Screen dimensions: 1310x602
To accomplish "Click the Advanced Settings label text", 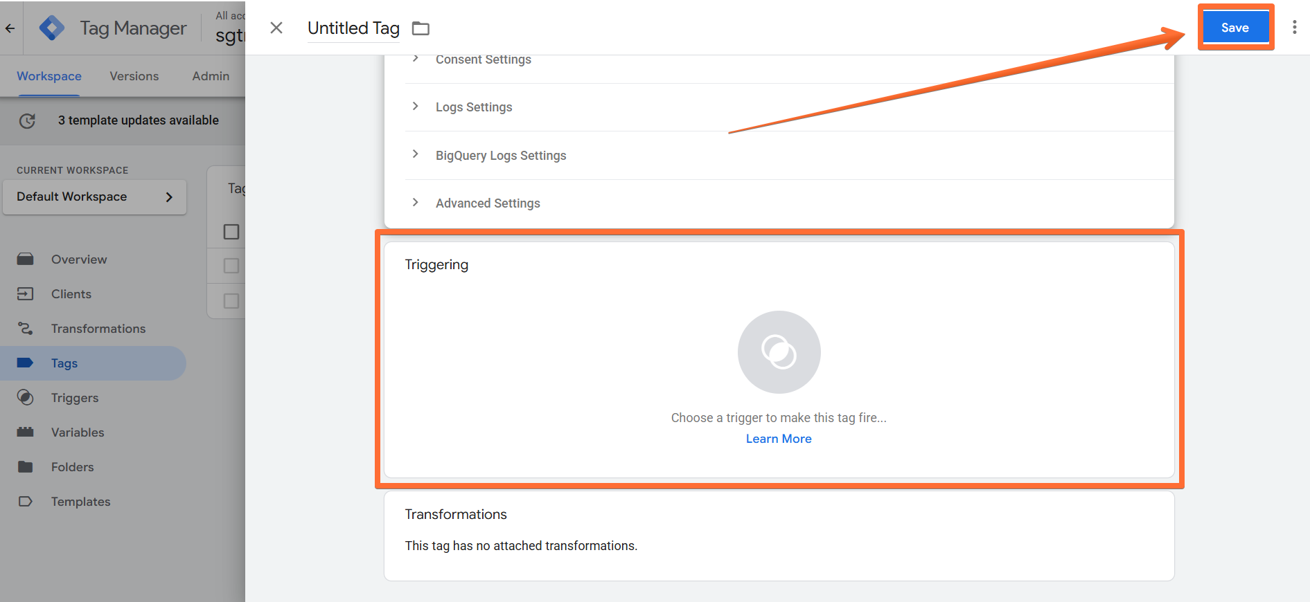I will coord(488,203).
